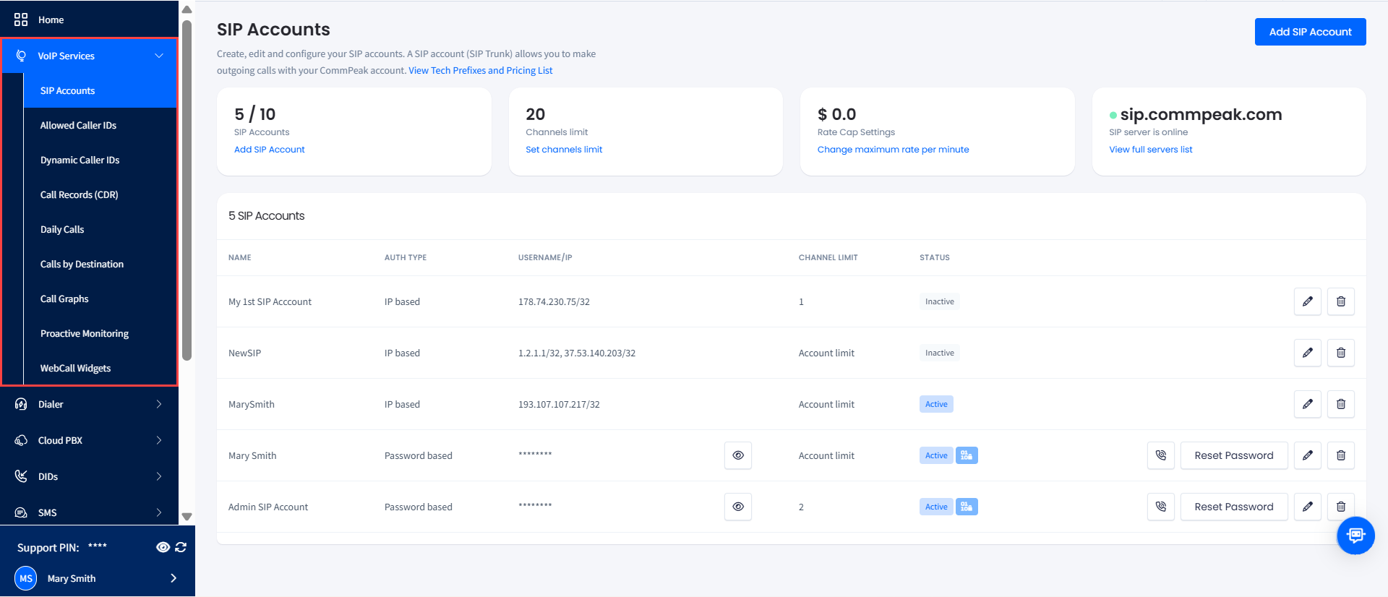Click View full servers list
The width and height of the screenshot is (1388, 597).
click(1151, 150)
